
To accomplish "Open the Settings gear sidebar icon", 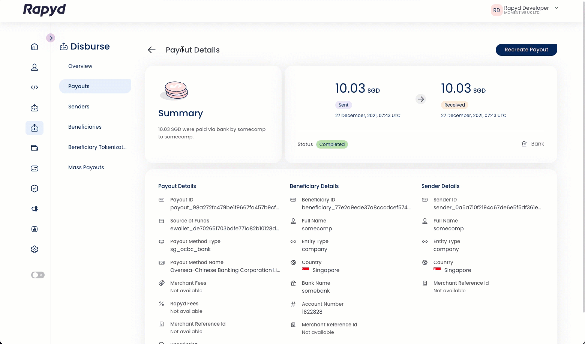I will pyautogui.click(x=34, y=249).
